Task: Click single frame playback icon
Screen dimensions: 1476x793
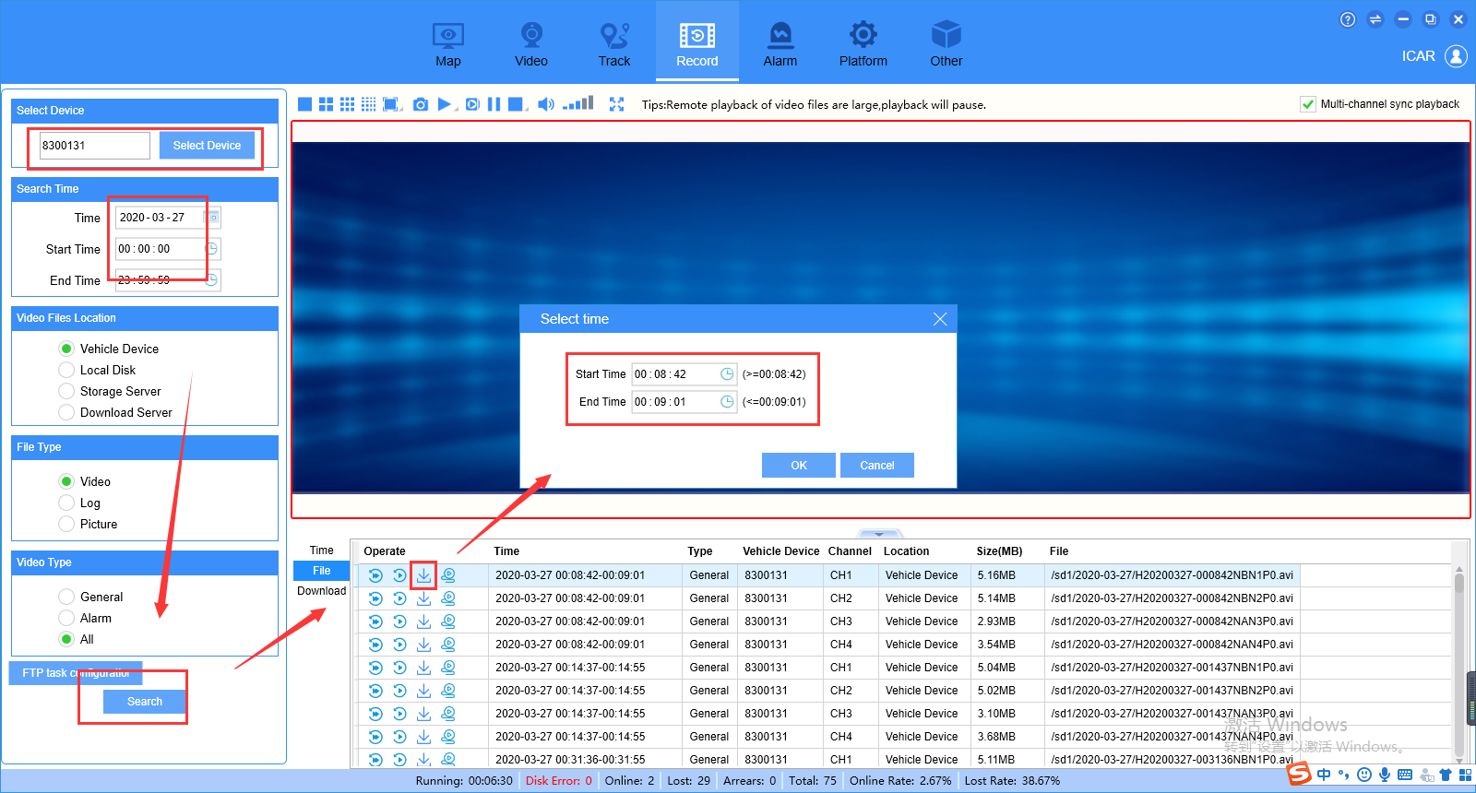Action: tap(472, 104)
